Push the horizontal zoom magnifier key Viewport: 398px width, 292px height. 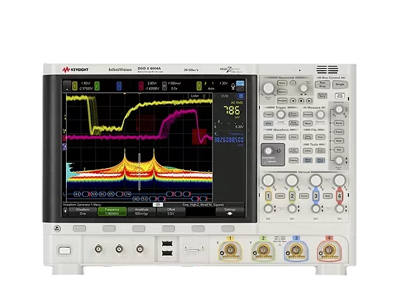293,83
